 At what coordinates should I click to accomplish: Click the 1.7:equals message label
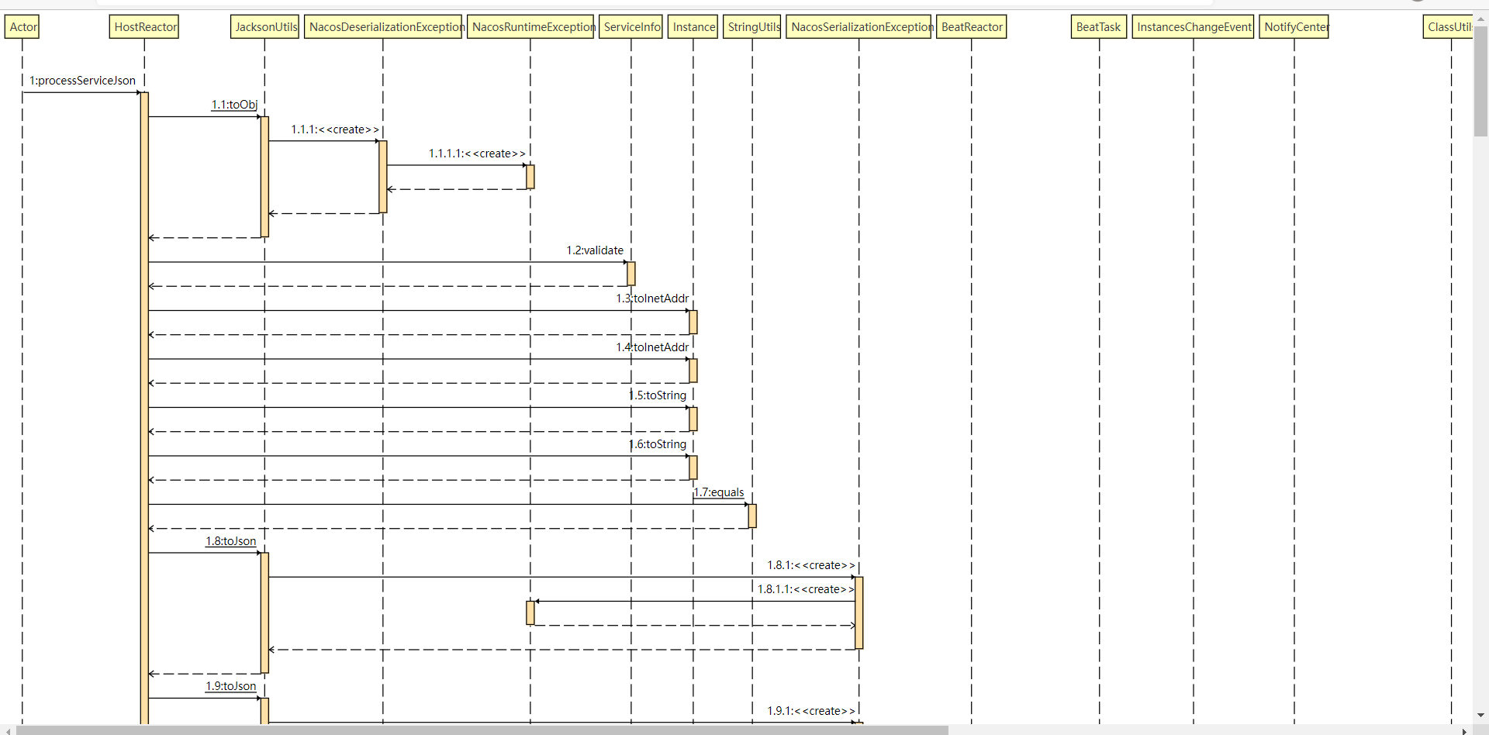(718, 492)
